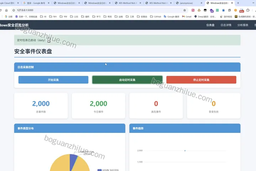The image size is (256, 171).
Task: Open the extension with red New badge
Action: click(241, 11)
